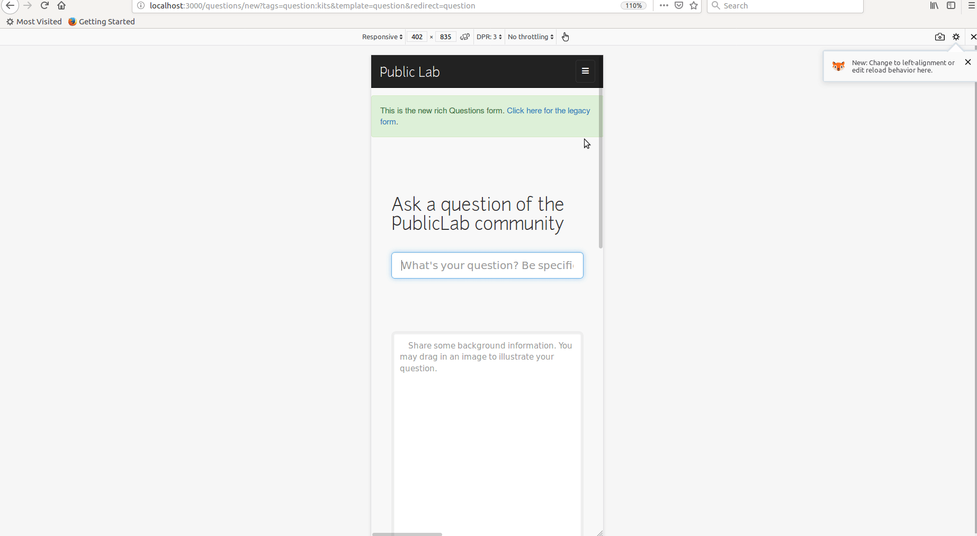Focus the browser Search box

click(x=785, y=6)
